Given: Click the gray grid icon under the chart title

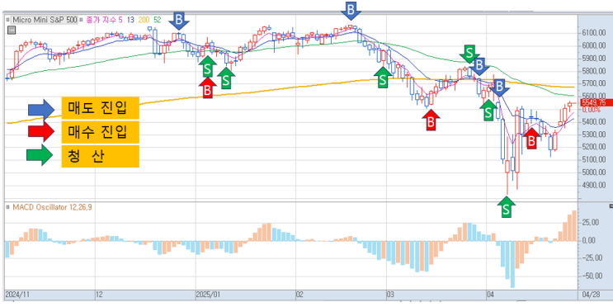Looking at the screenshot, I should (12, 30).
